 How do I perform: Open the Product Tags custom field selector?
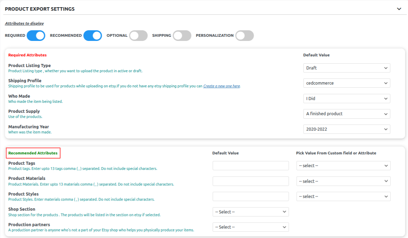343,165
